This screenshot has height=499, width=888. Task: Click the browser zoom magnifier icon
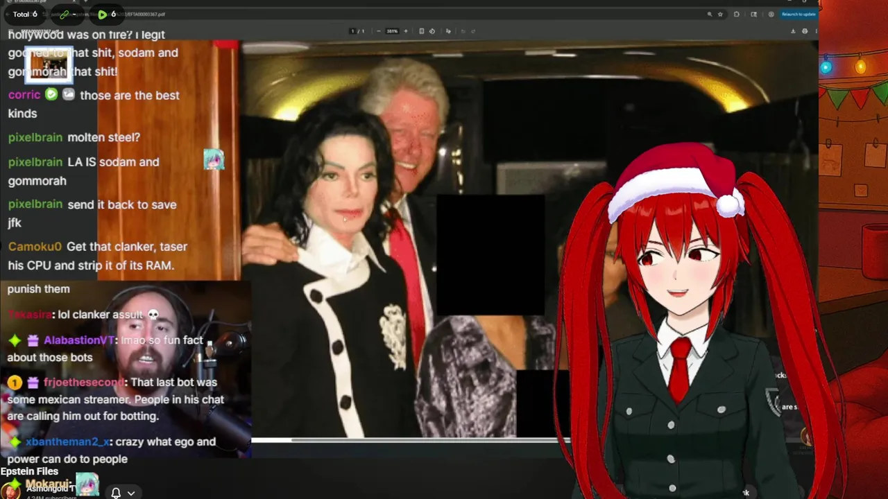tap(709, 14)
